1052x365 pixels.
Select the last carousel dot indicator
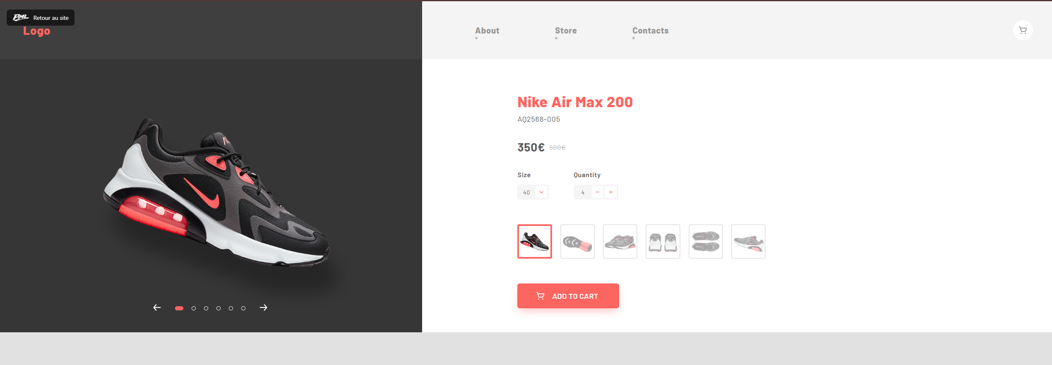[243, 308]
